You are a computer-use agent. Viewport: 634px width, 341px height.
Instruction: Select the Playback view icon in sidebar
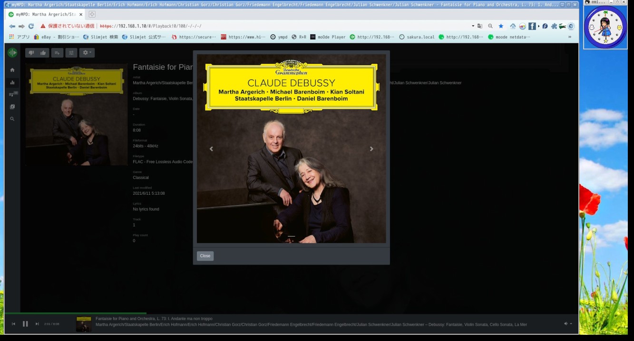(x=12, y=83)
